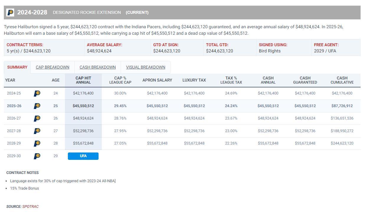Image resolution: width=365 pixels, height=214 pixels.
Task: Click the $244,623,120 cumulative cash value
Action: [x=342, y=143]
